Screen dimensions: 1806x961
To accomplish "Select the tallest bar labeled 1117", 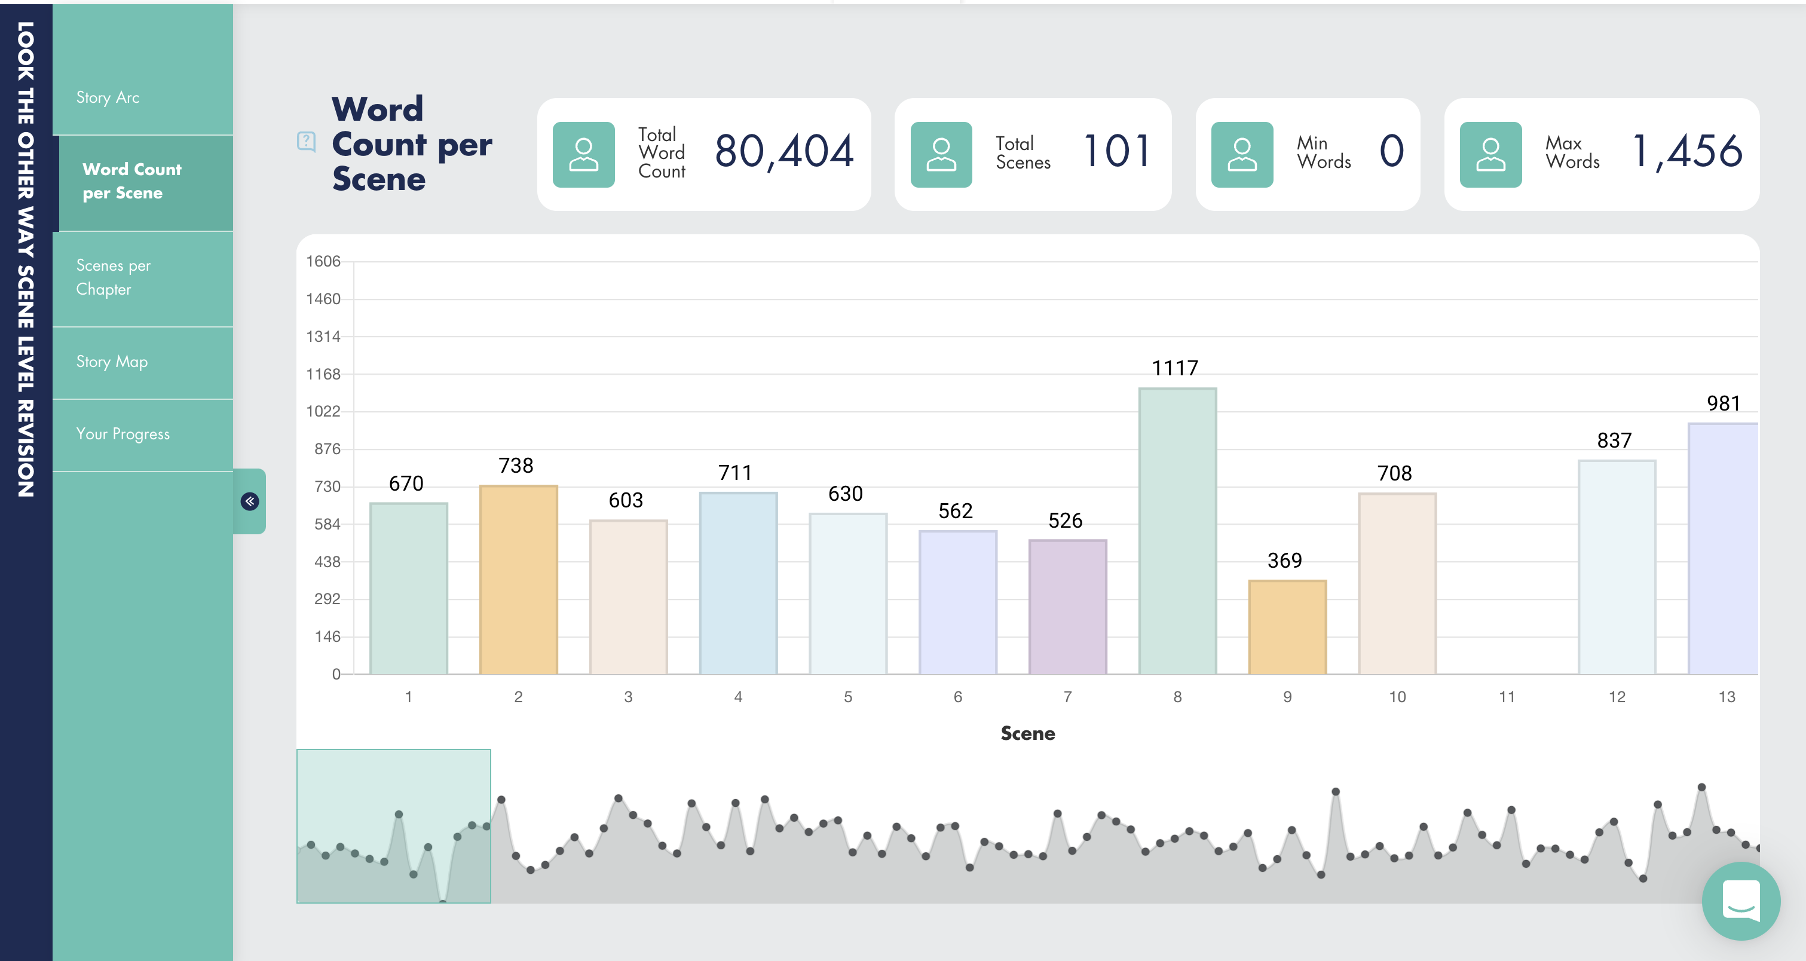I will [1177, 531].
